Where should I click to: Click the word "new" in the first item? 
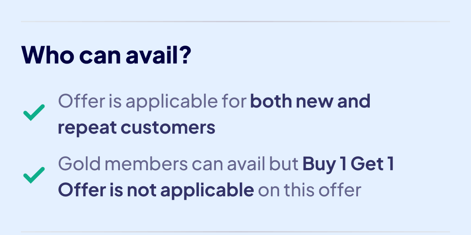314,101
